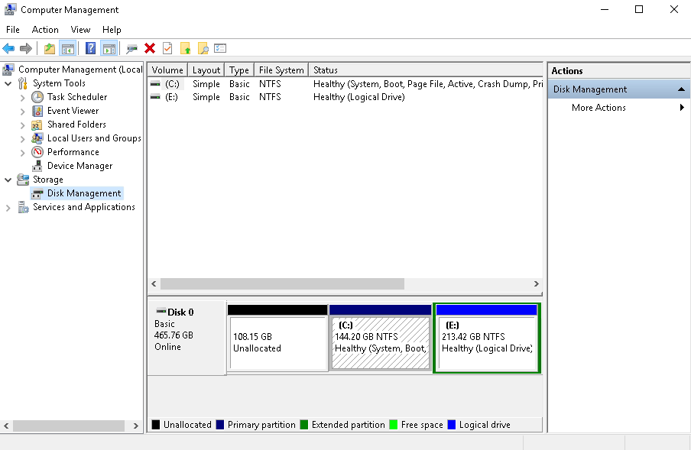Sort by the Type column header

point(239,70)
